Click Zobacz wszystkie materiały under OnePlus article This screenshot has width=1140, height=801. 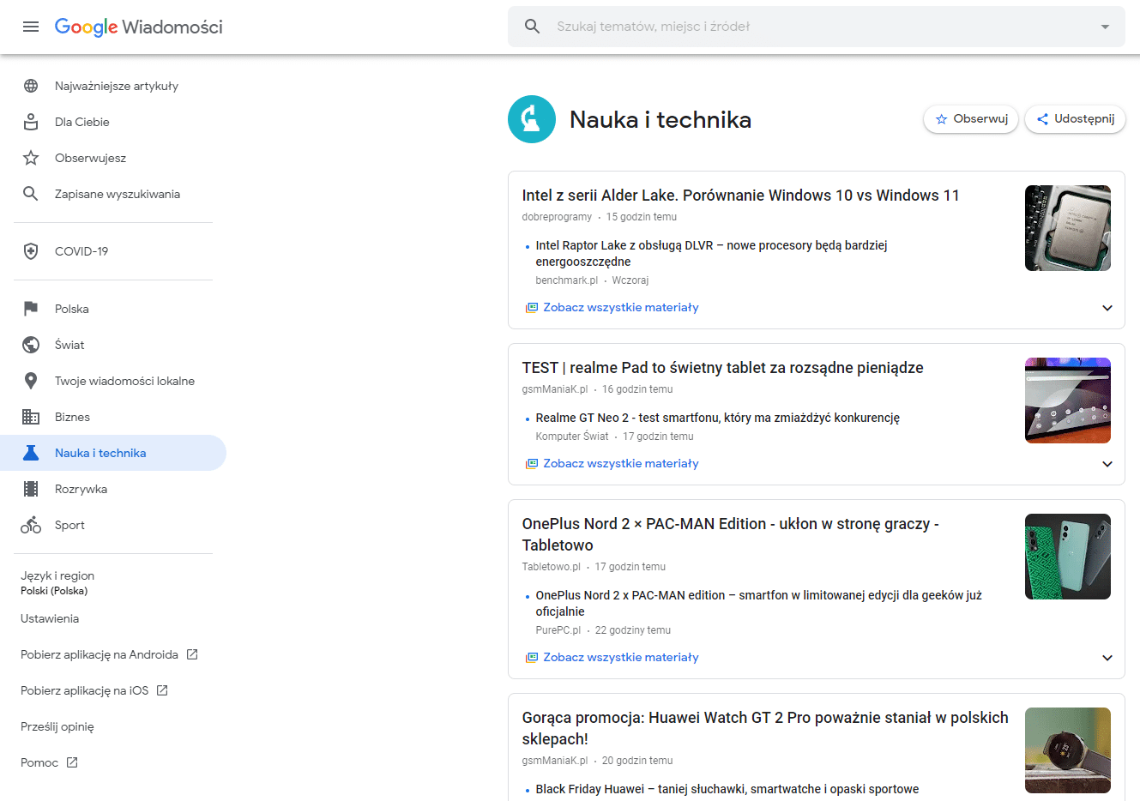(x=621, y=657)
